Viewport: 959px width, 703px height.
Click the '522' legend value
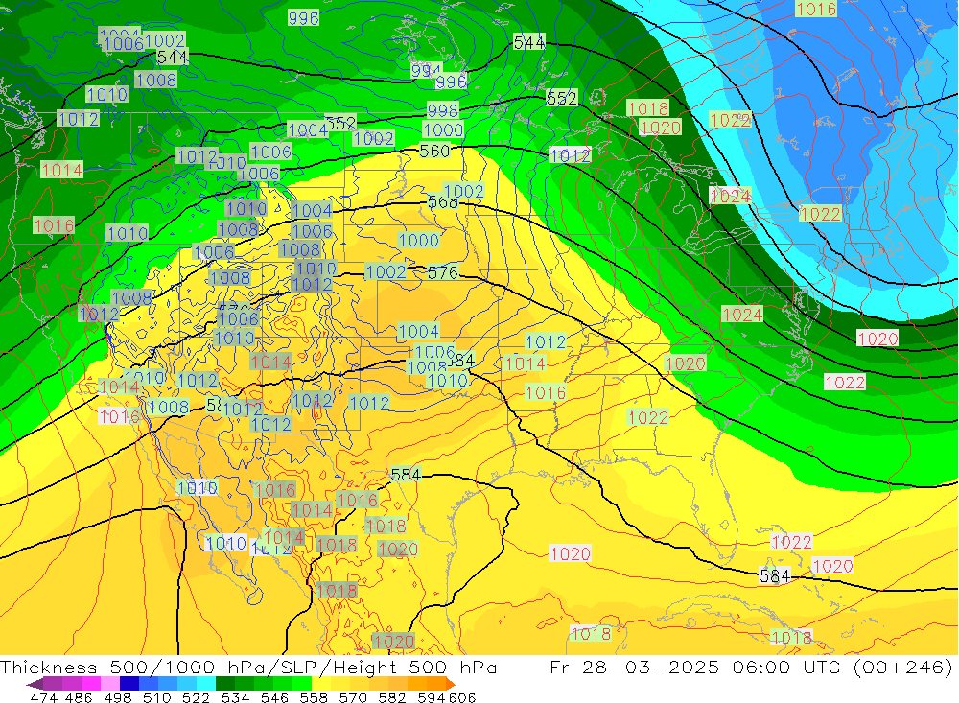[x=196, y=697]
